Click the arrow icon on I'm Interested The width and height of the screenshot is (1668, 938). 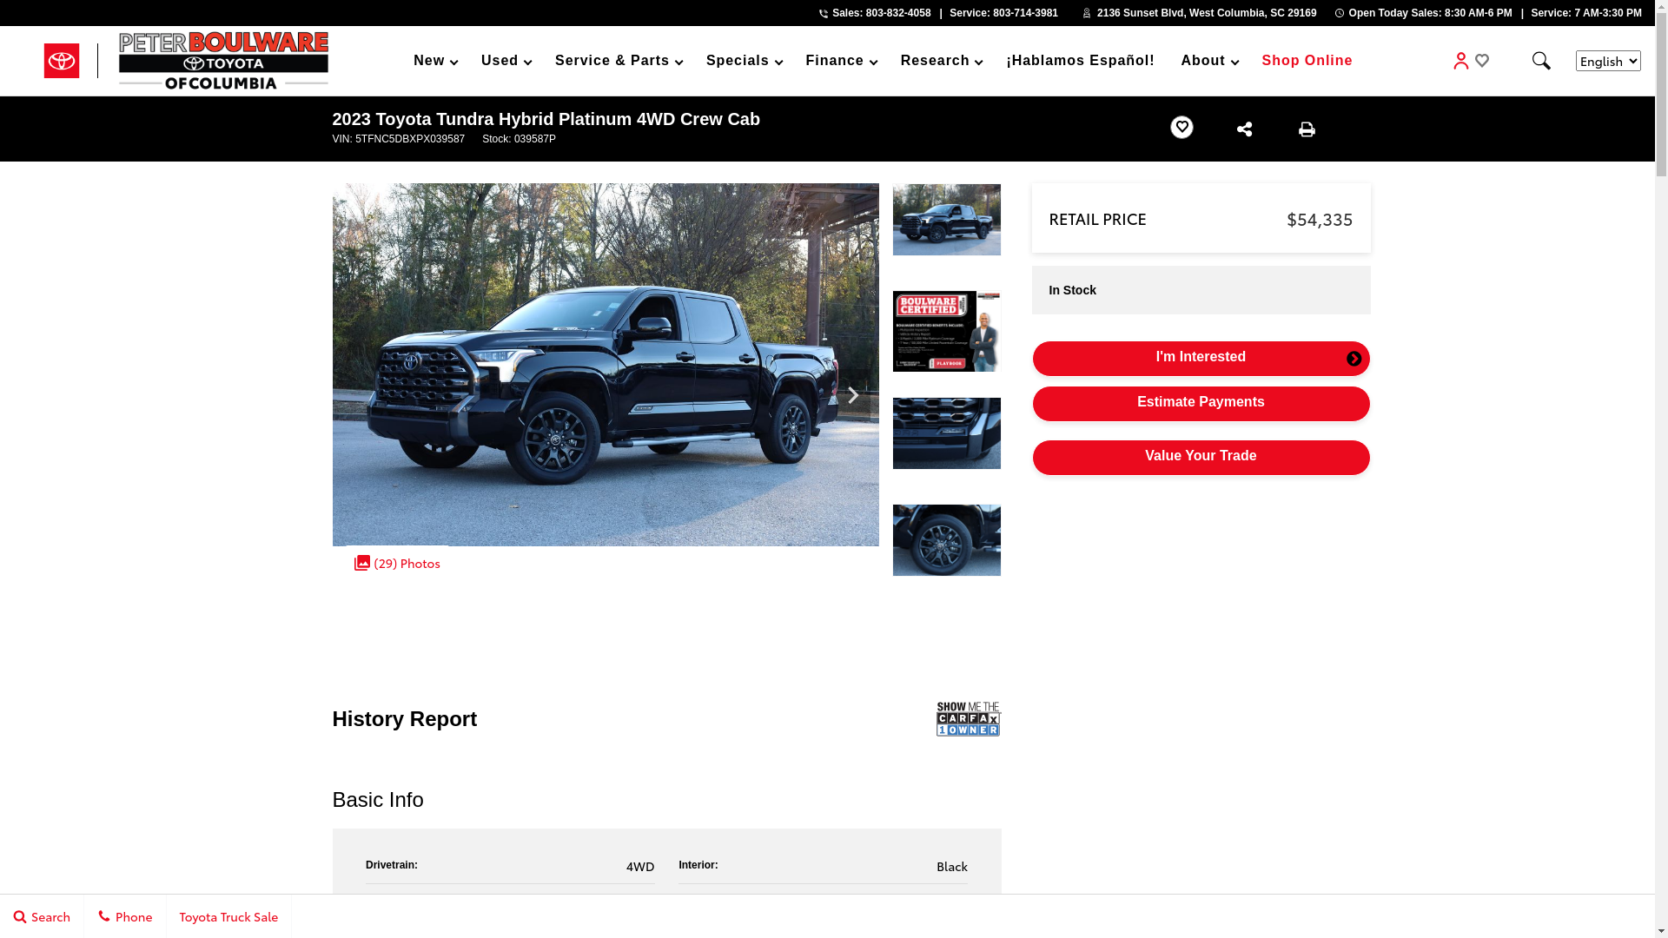[1354, 359]
